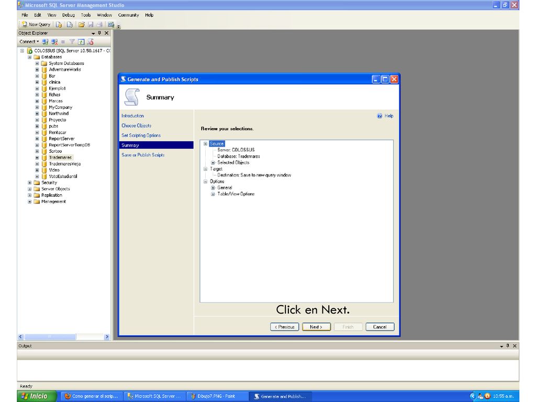This screenshot has height=402, width=536.
Task: Expand the General options node
Action: pos(213,188)
